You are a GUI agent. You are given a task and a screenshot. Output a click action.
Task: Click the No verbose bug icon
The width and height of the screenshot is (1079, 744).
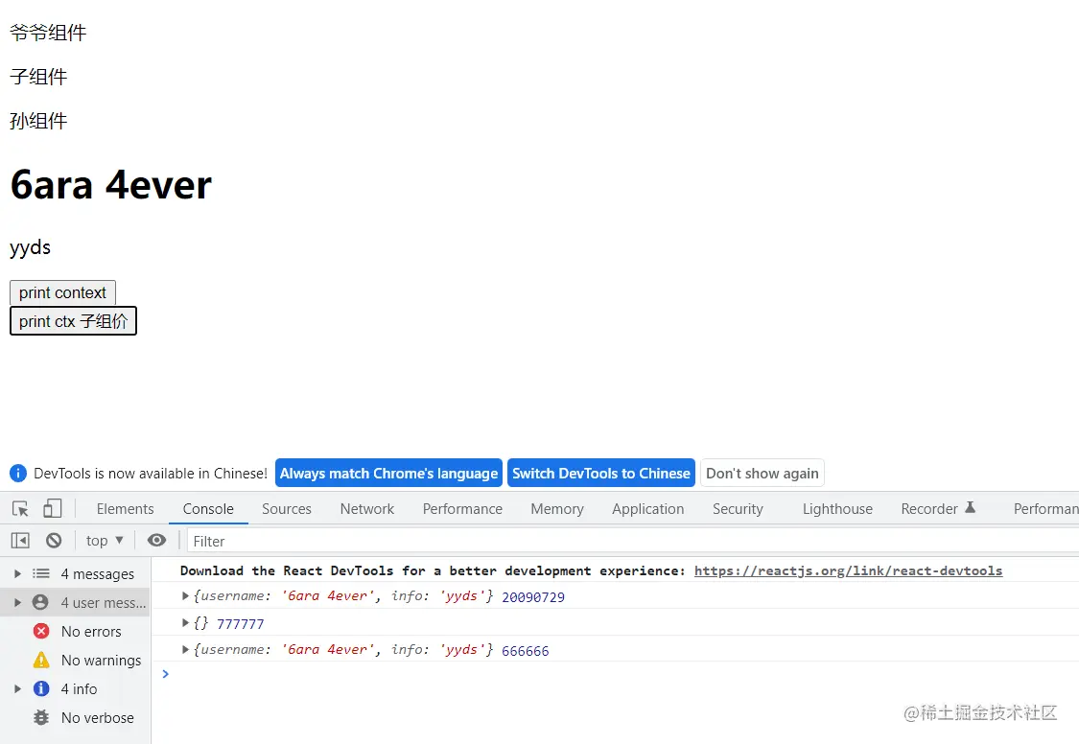click(x=41, y=717)
